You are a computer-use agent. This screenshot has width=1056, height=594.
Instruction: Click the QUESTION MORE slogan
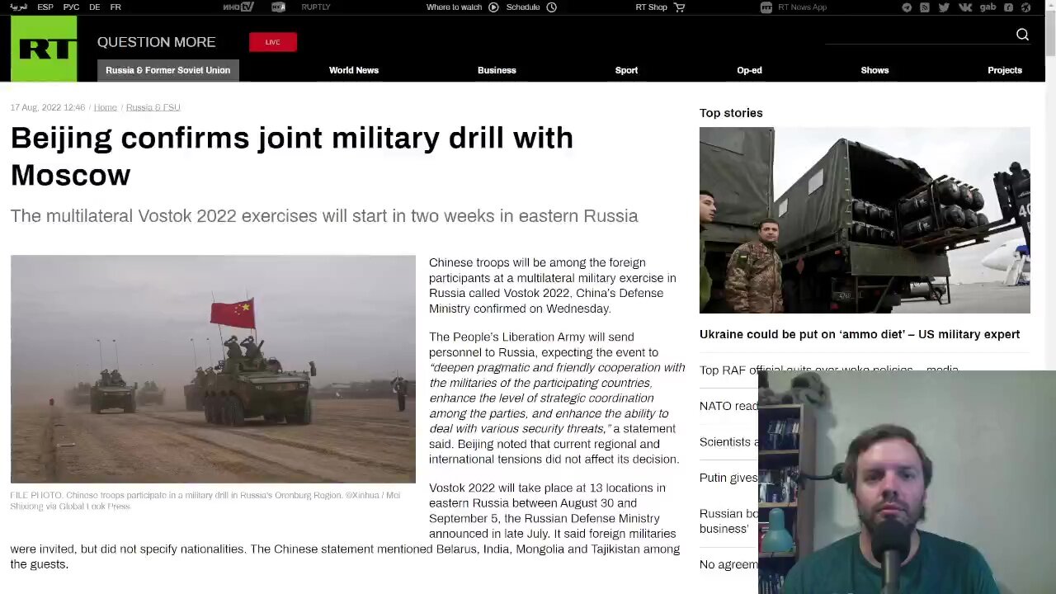tap(157, 42)
